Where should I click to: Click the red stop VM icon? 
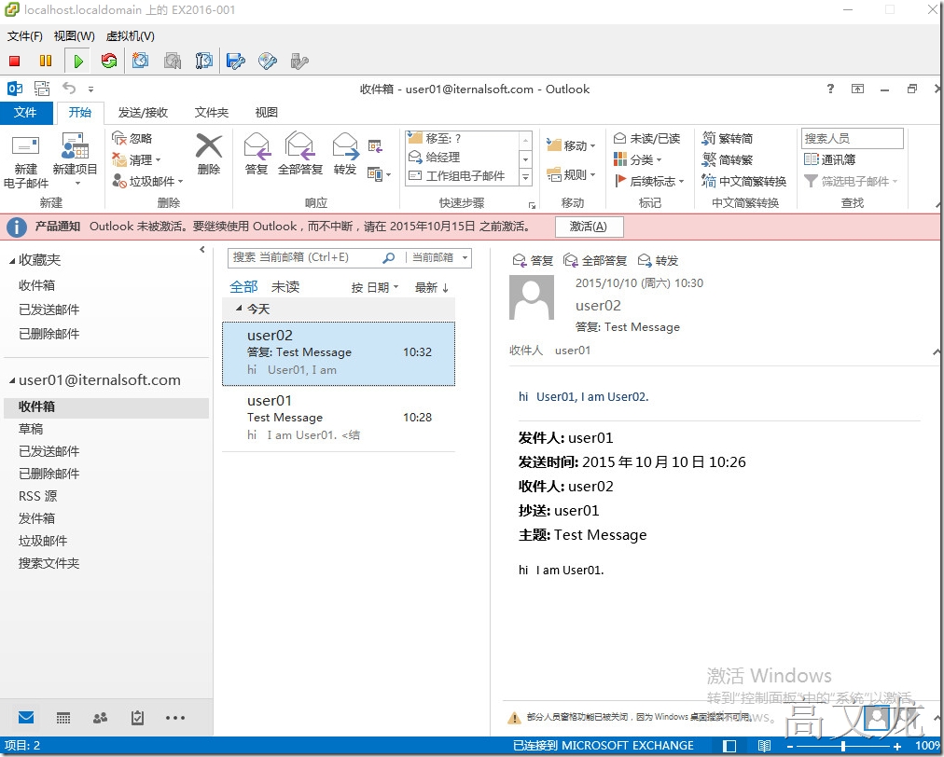14,61
